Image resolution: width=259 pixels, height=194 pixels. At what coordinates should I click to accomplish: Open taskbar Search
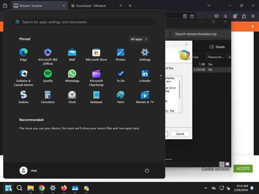19,188
